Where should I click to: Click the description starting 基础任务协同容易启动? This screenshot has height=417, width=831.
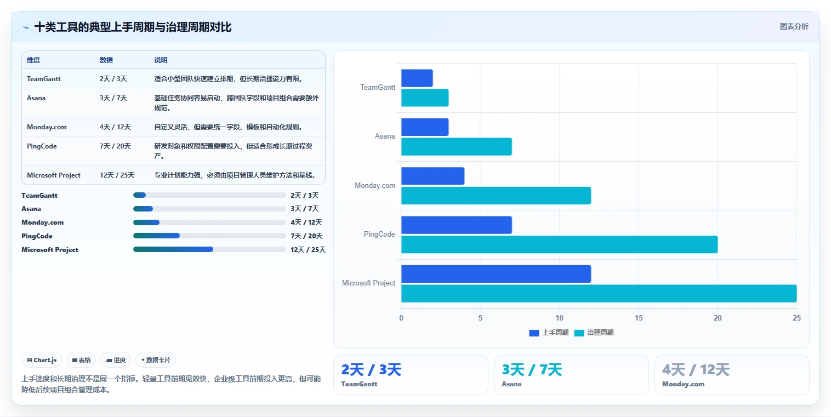(236, 102)
